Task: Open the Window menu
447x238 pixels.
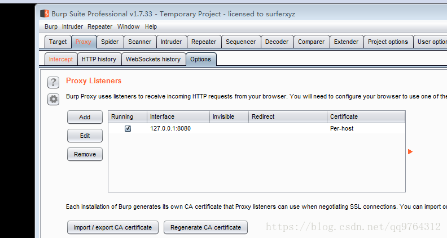Action: (x=128, y=27)
